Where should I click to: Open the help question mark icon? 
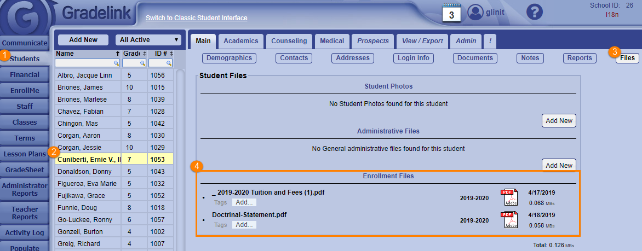click(x=534, y=13)
